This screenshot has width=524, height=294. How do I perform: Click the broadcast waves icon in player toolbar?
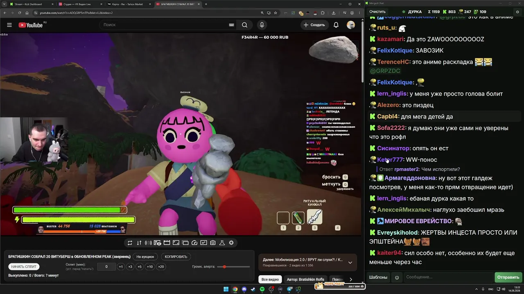148,243
